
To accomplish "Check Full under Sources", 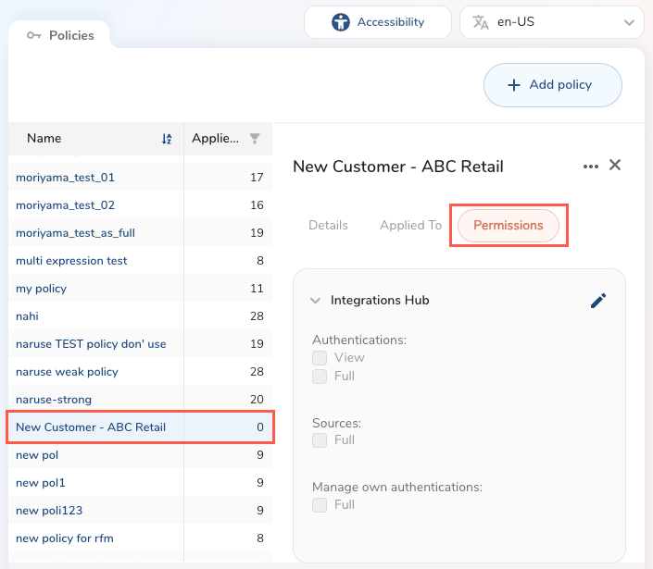I will 320,440.
